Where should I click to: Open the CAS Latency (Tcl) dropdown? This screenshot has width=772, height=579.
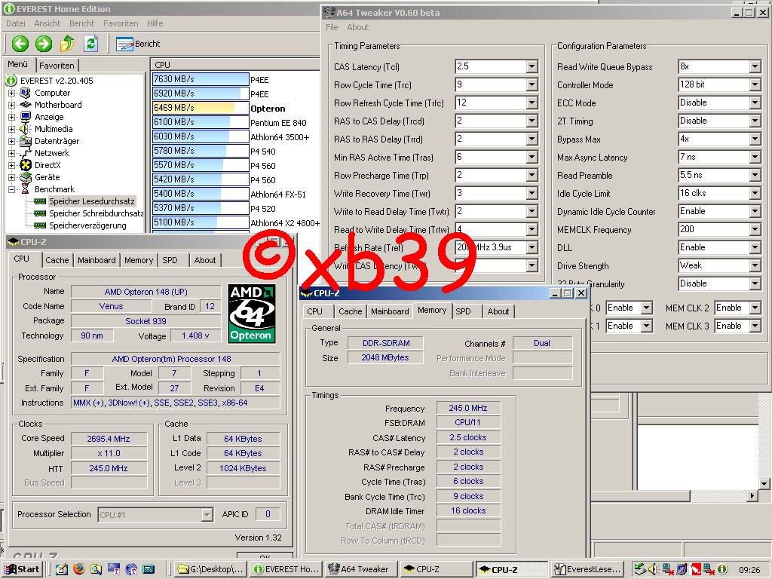[532, 66]
